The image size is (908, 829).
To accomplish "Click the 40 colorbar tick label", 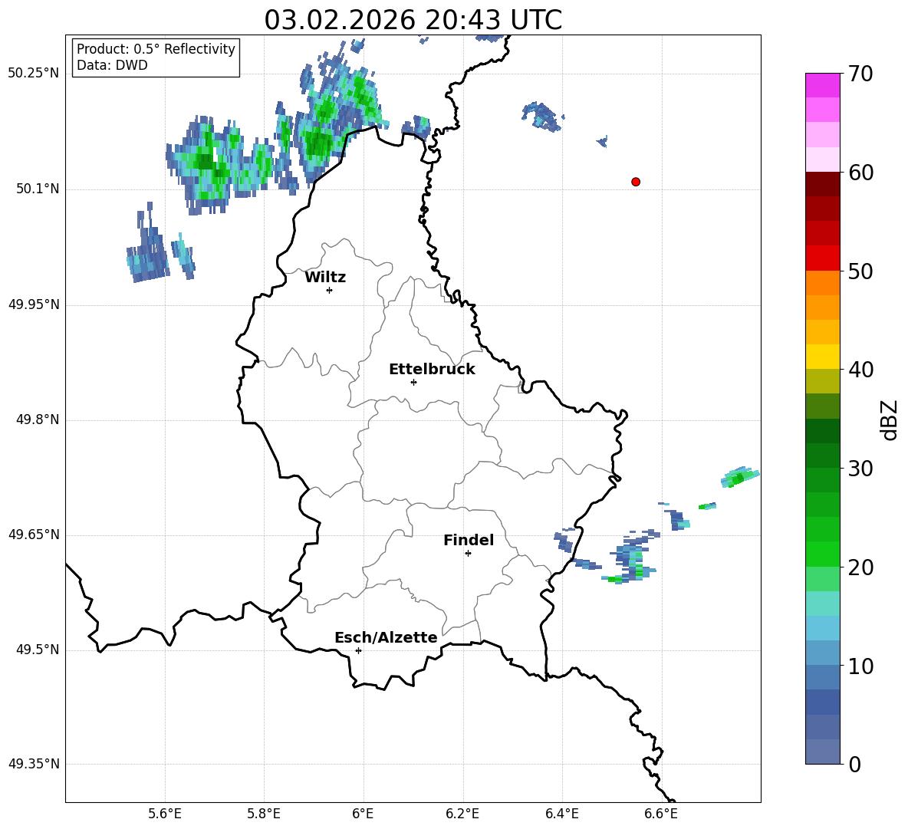I will click(860, 370).
